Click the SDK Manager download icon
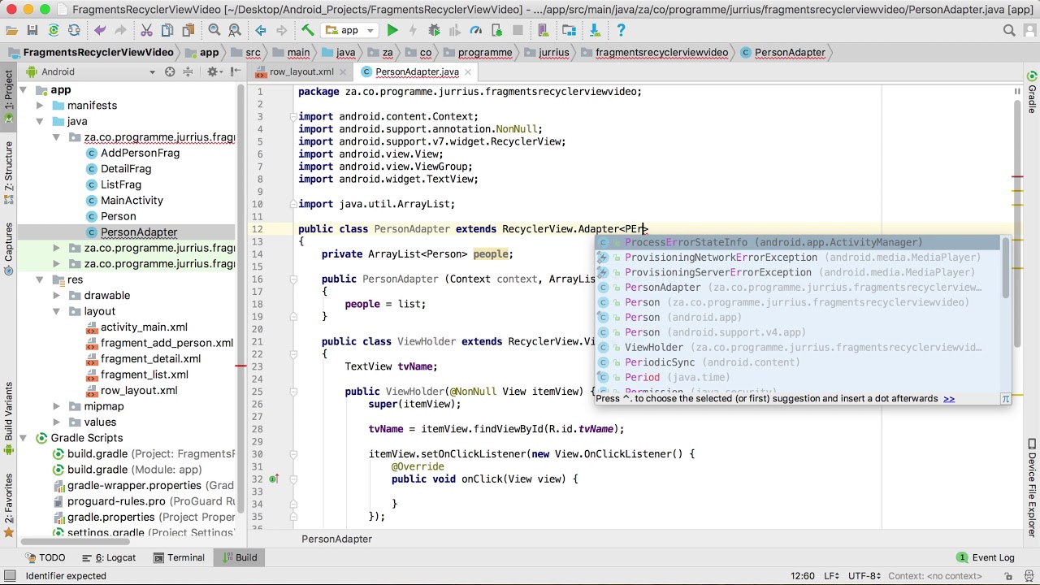 coord(595,30)
